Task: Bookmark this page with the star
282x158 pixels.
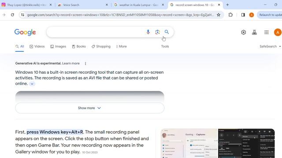Action: pos(219,15)
